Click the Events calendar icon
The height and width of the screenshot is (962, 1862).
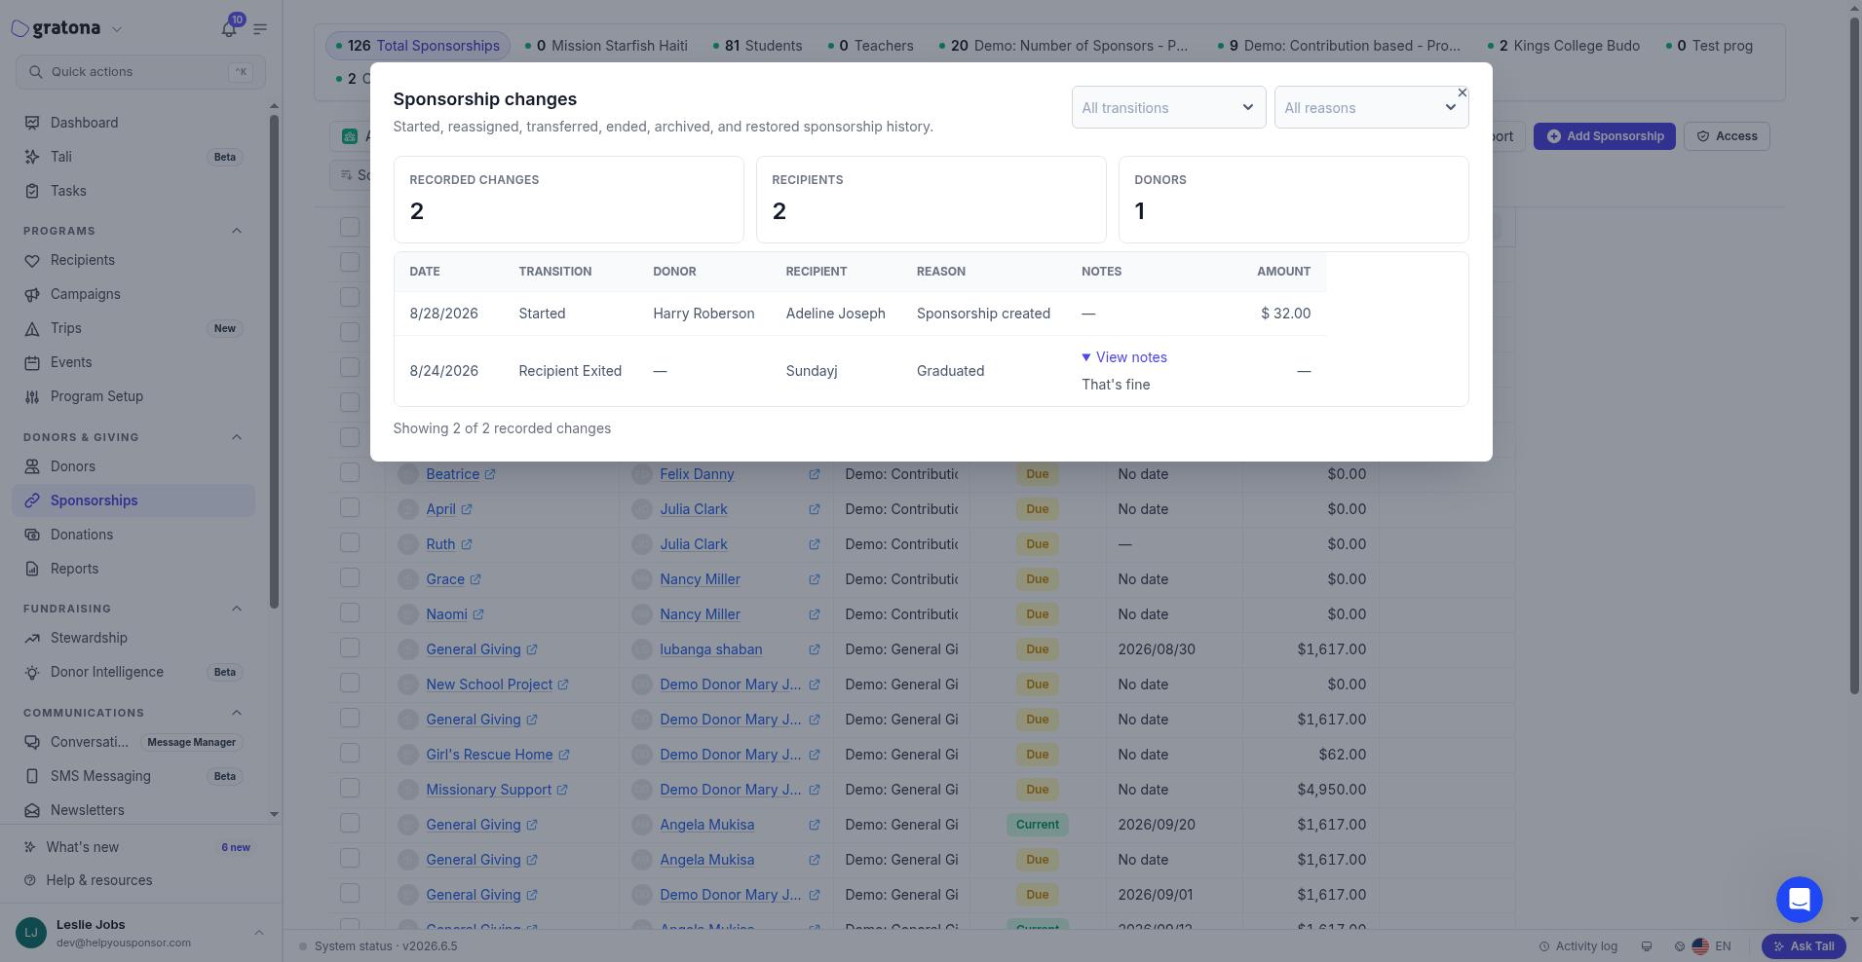pyautogui.click(x=32, y=362)
